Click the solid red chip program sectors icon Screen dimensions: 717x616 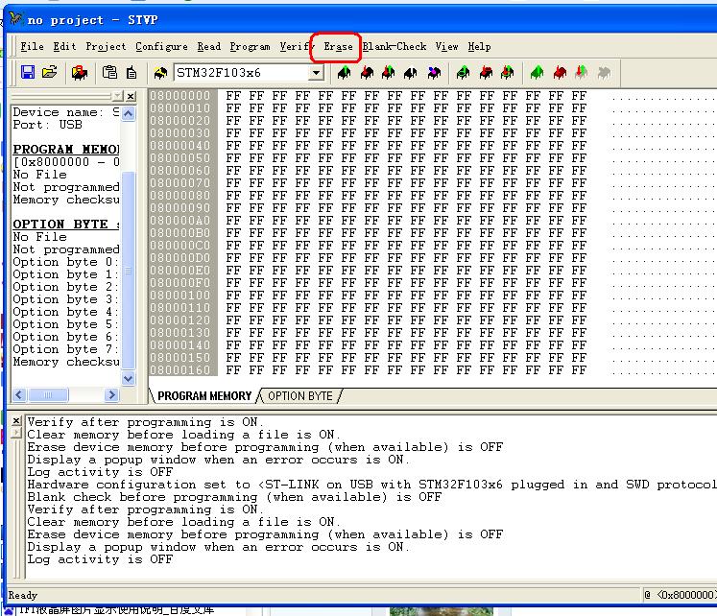pyautogui.click(x=560, y=73)
